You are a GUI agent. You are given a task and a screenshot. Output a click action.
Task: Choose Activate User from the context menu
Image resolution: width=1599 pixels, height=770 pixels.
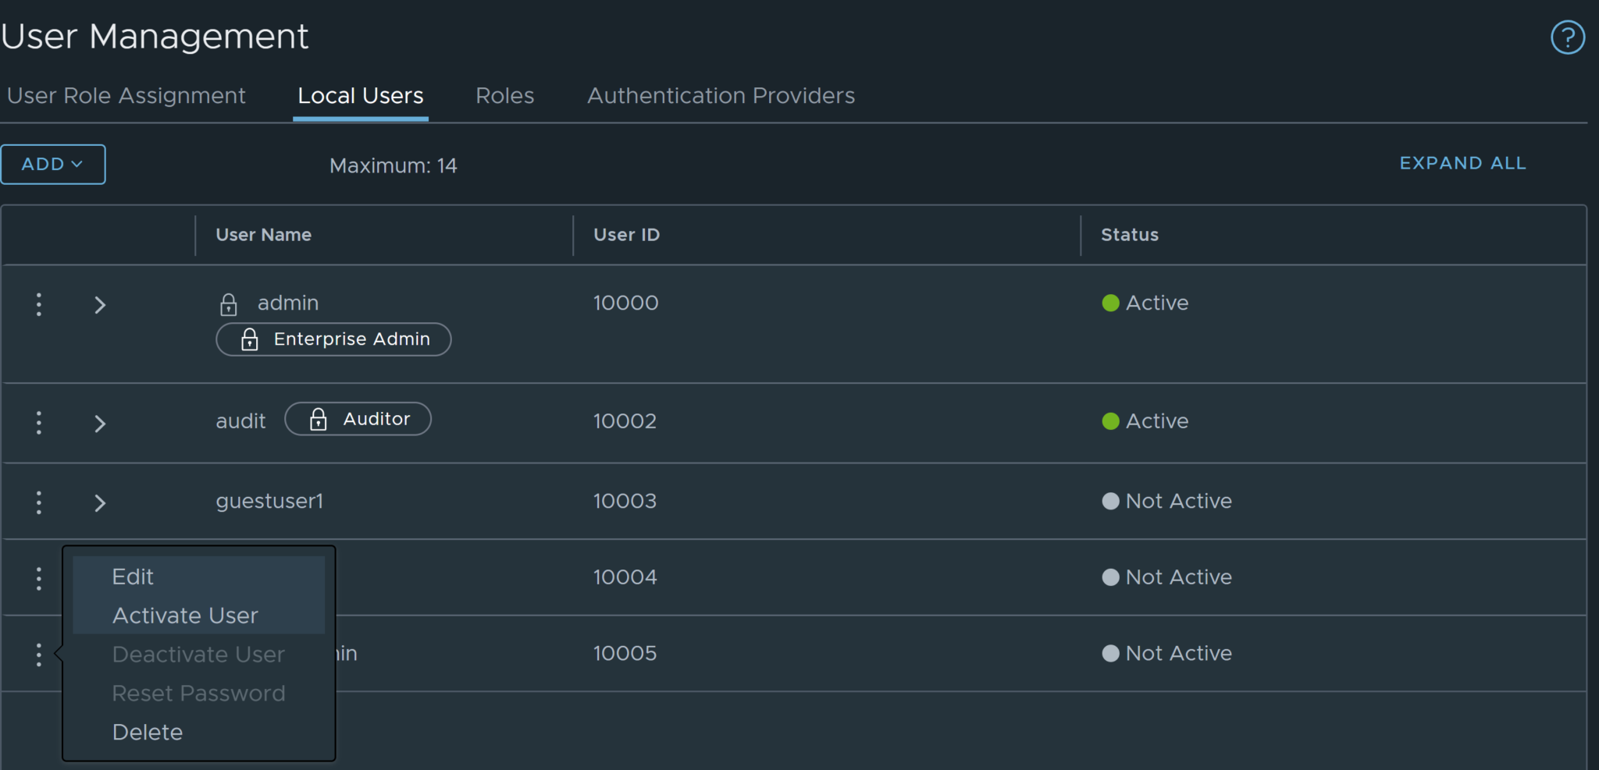[x=185, y=615]
